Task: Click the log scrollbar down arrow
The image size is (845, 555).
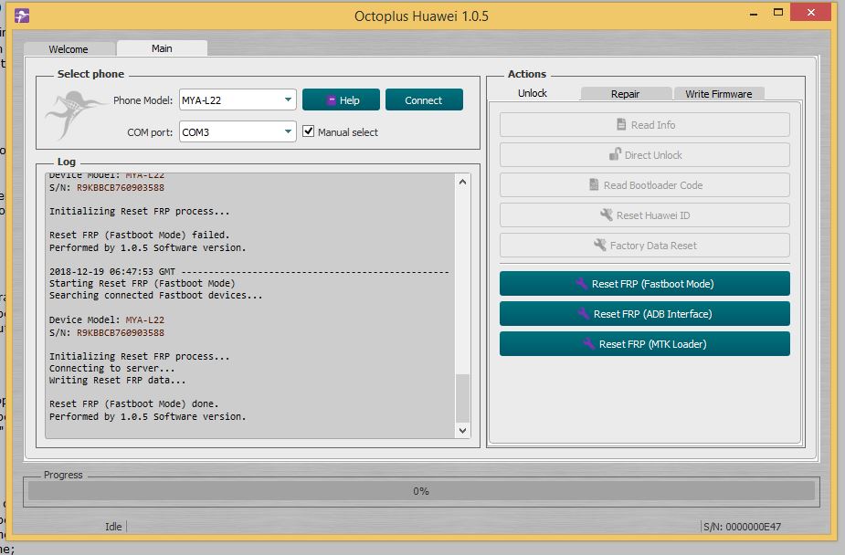Action: 463,430
